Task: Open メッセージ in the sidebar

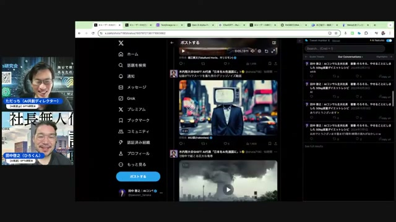Action: point(132,88)
